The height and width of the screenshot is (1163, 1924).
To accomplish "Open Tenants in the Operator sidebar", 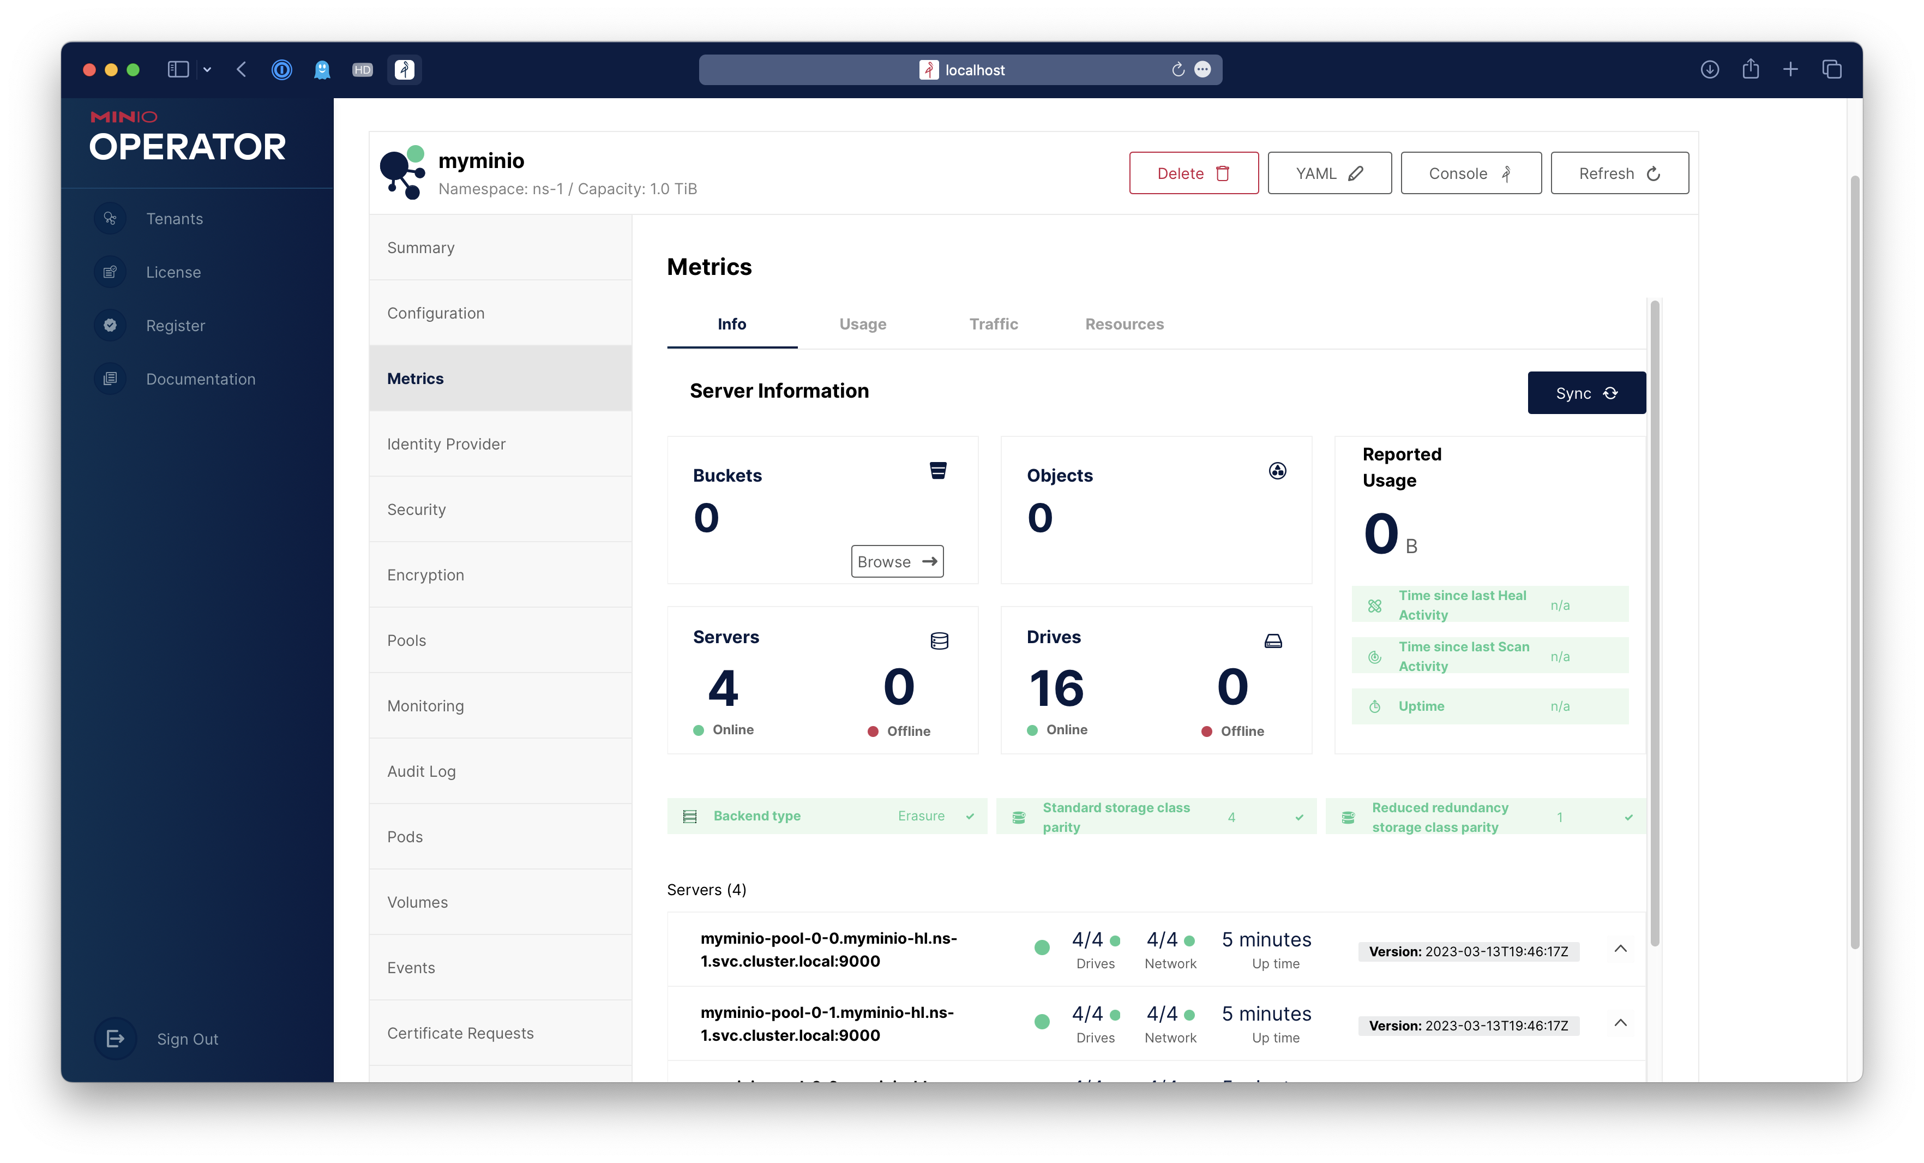I will pos(174,219).
